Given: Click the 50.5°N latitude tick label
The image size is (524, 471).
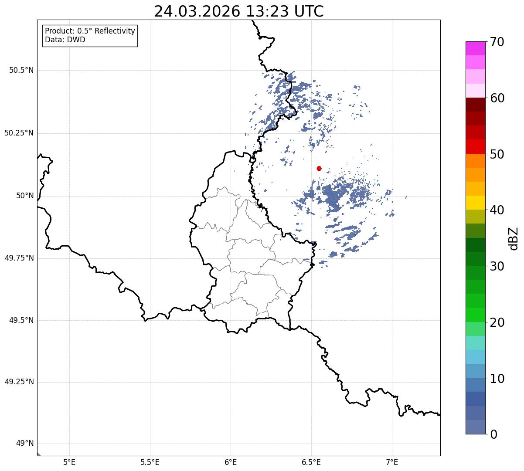Looking at the screenshot, I should pyautogui.click(x=21, y=70).
